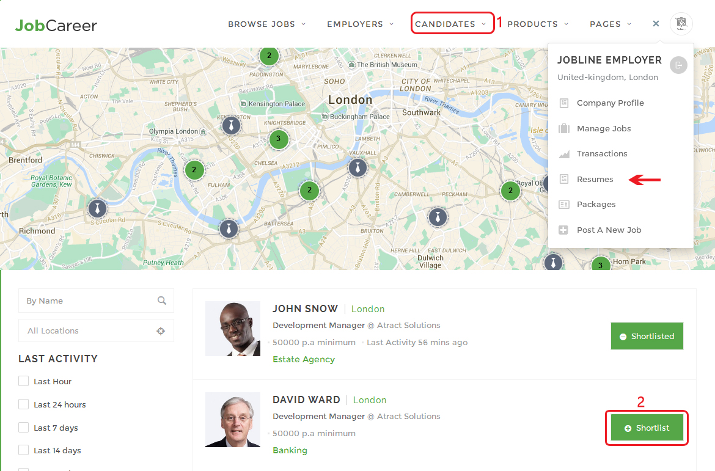Screen dimensions: 715x471
Task: Click the user avatar icon in header
Action: coord(681,24)
